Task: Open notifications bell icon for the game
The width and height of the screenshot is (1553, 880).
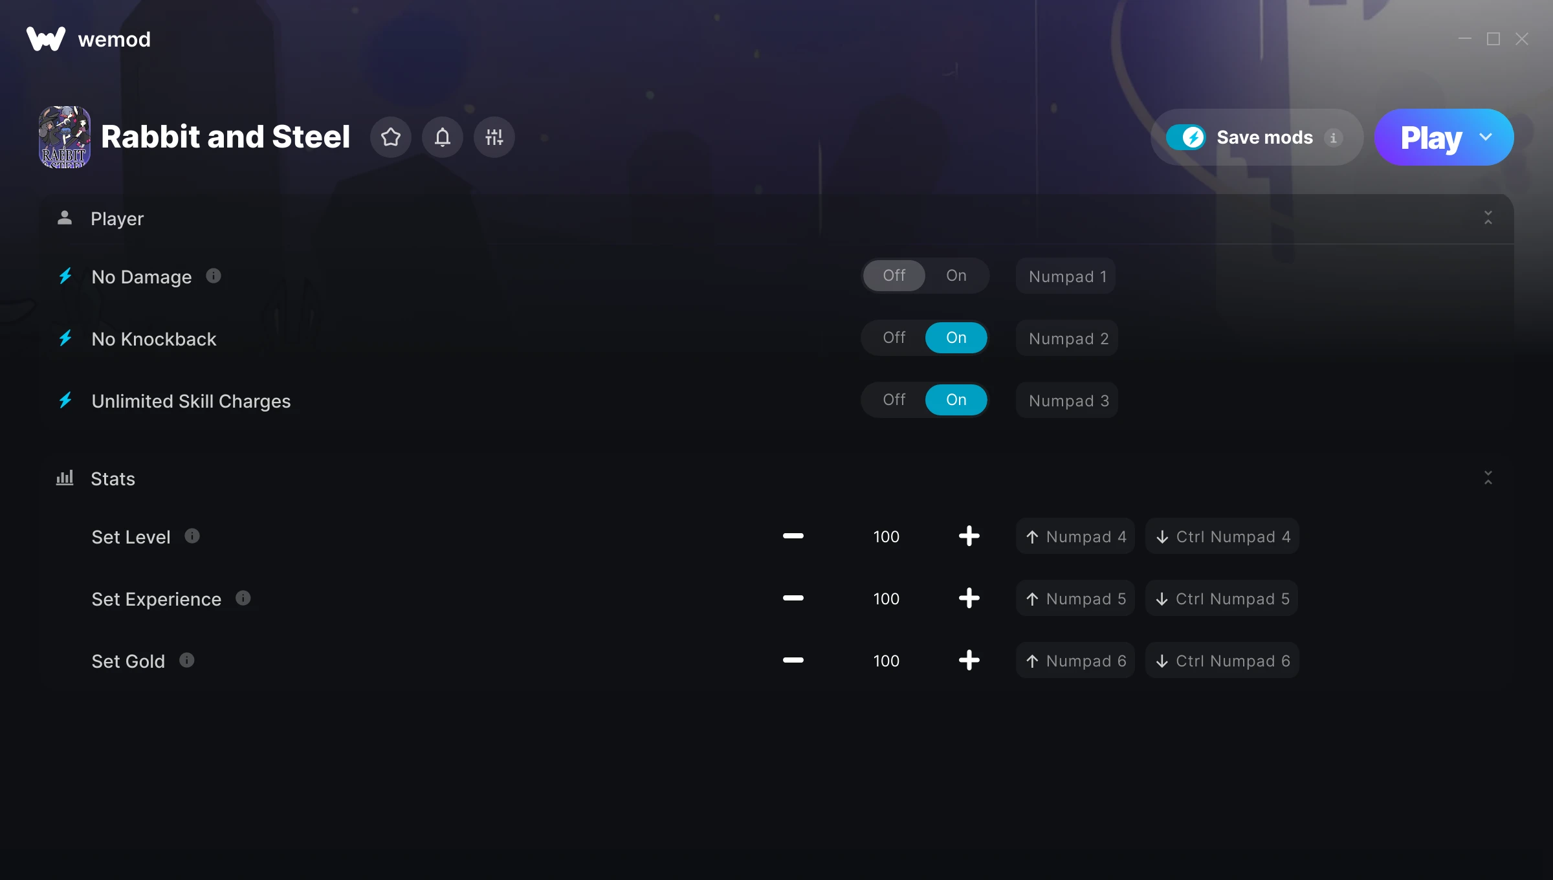Action: (442, 137)
